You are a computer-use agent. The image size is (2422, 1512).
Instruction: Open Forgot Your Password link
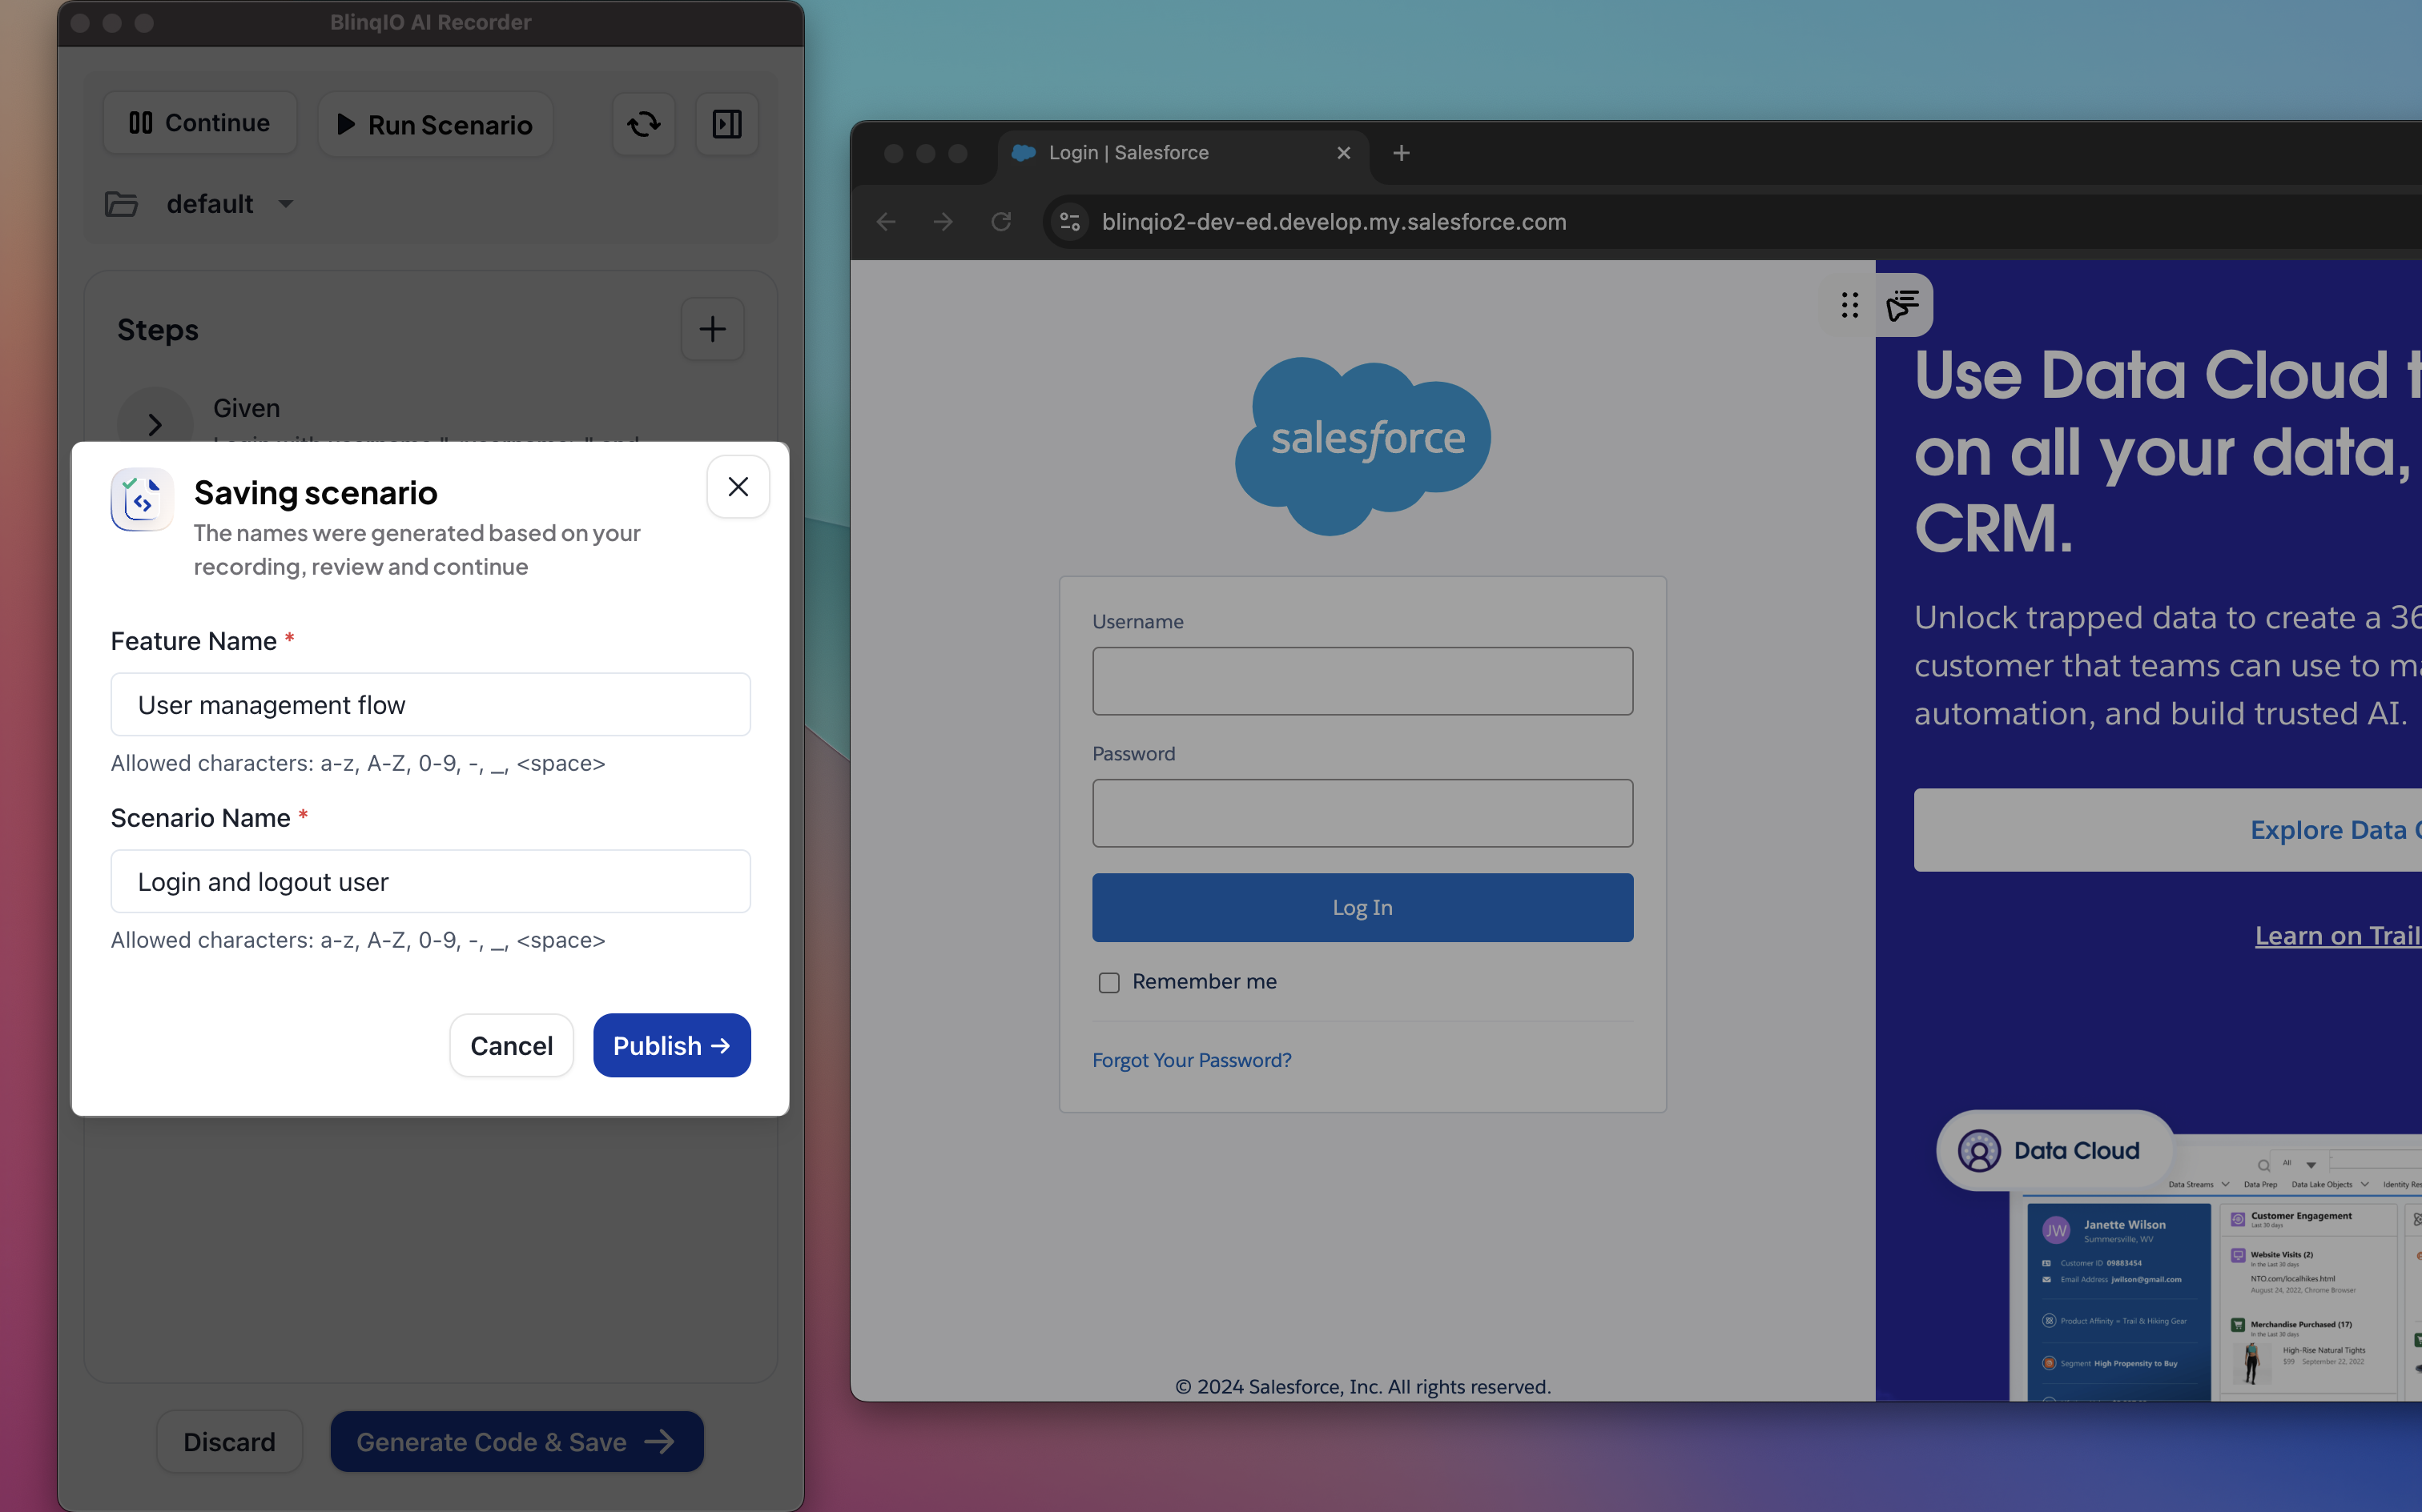1192,1060
